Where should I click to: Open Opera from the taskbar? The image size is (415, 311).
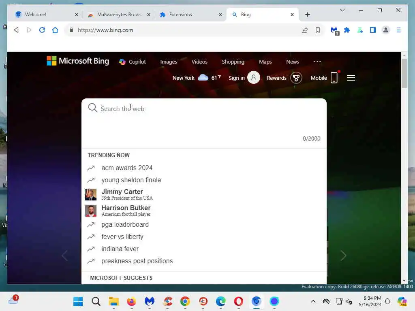pyautogui.click(x=238, y=301)
